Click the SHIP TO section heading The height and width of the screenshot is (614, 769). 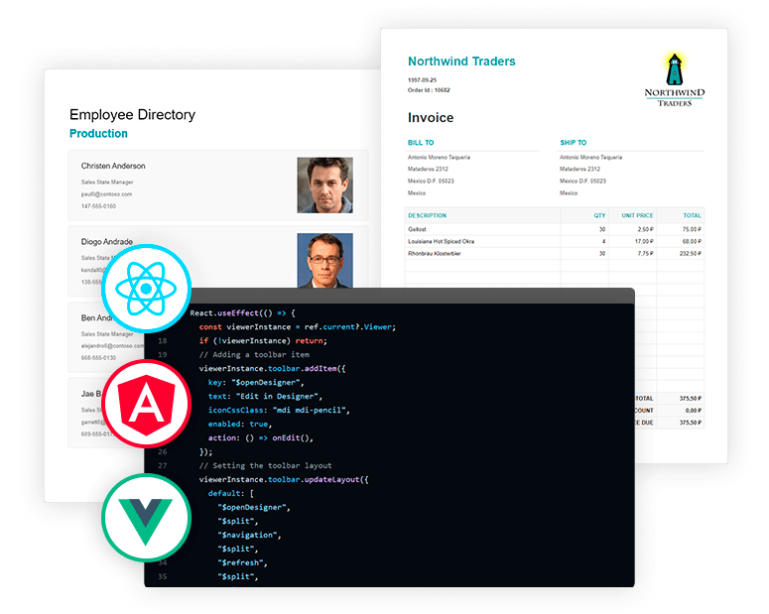click(x=573, y=143)
